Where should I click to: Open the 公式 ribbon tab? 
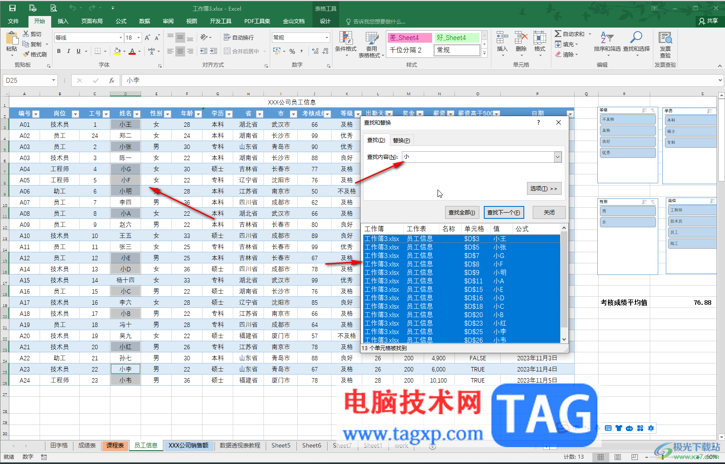pos(121,21)
